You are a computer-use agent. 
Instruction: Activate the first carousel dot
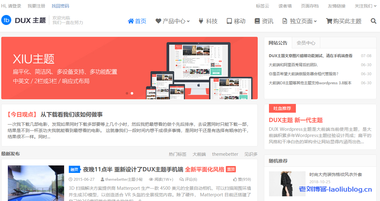[127, 93]
